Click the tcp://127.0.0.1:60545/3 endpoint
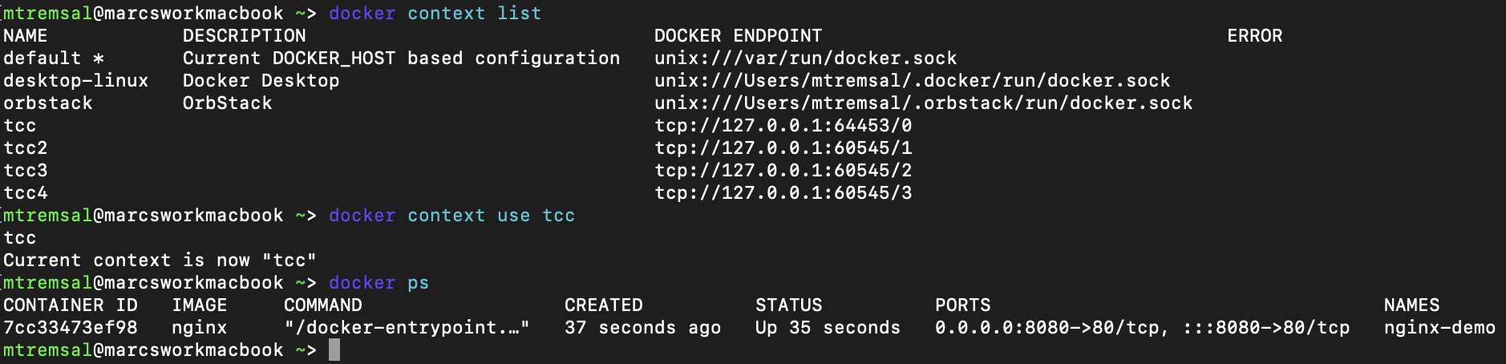The image size is (1506, 364). click(783, 193)
